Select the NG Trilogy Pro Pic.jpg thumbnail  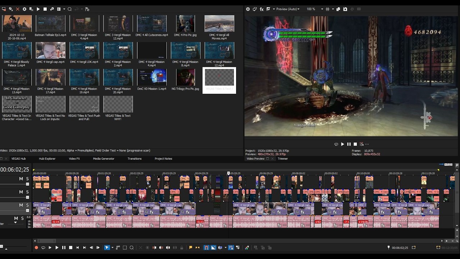point(185,77)
